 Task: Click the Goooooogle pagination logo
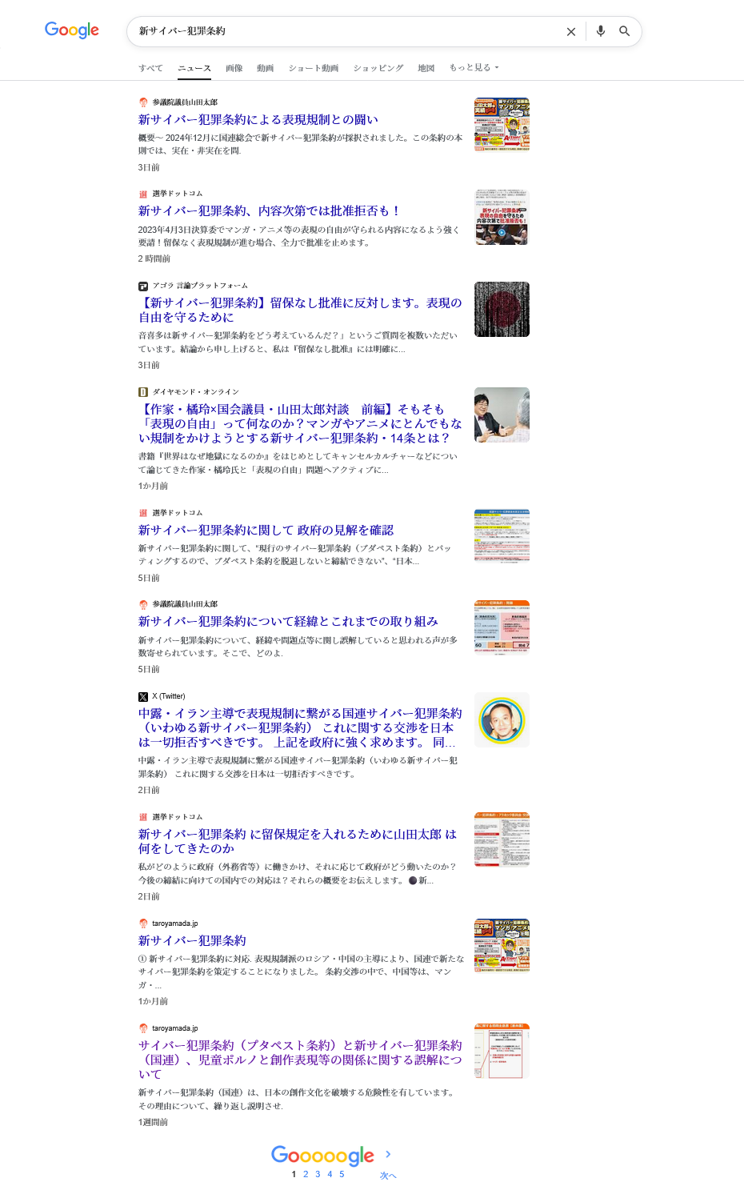click(x=322, y=1156)
